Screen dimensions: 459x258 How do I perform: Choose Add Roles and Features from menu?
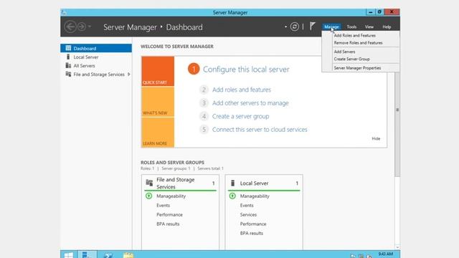pyautogui.click(x=355, y=35)
